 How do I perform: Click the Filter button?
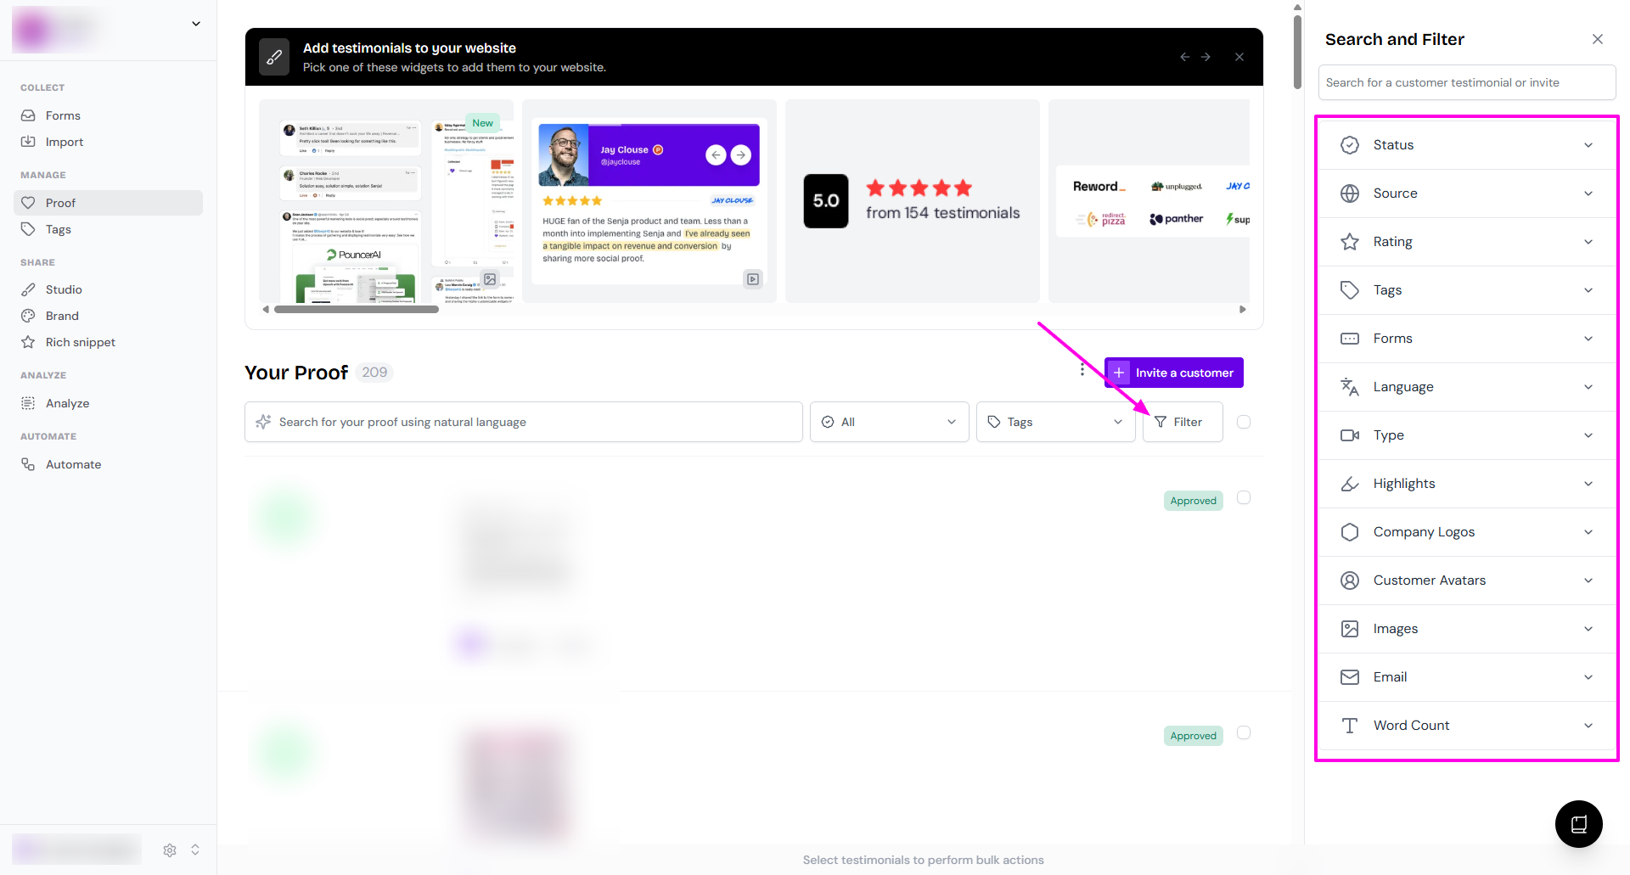(x=1182, y=422)
